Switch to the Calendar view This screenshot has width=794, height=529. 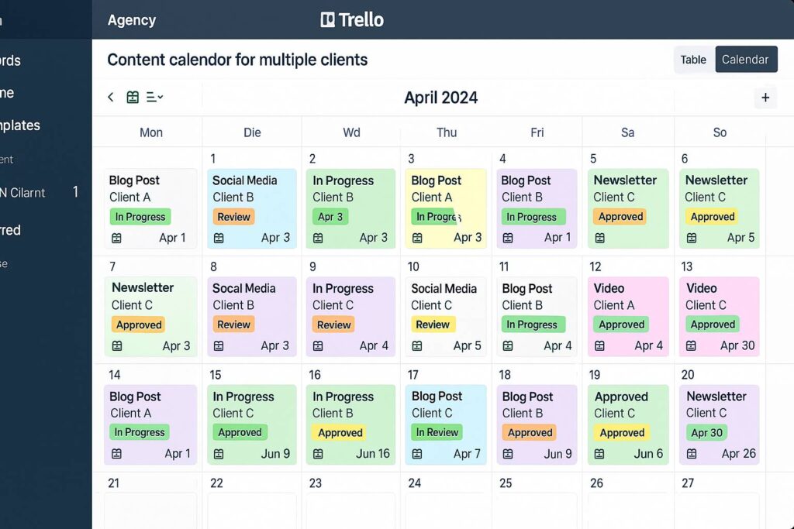coord(745,60)
